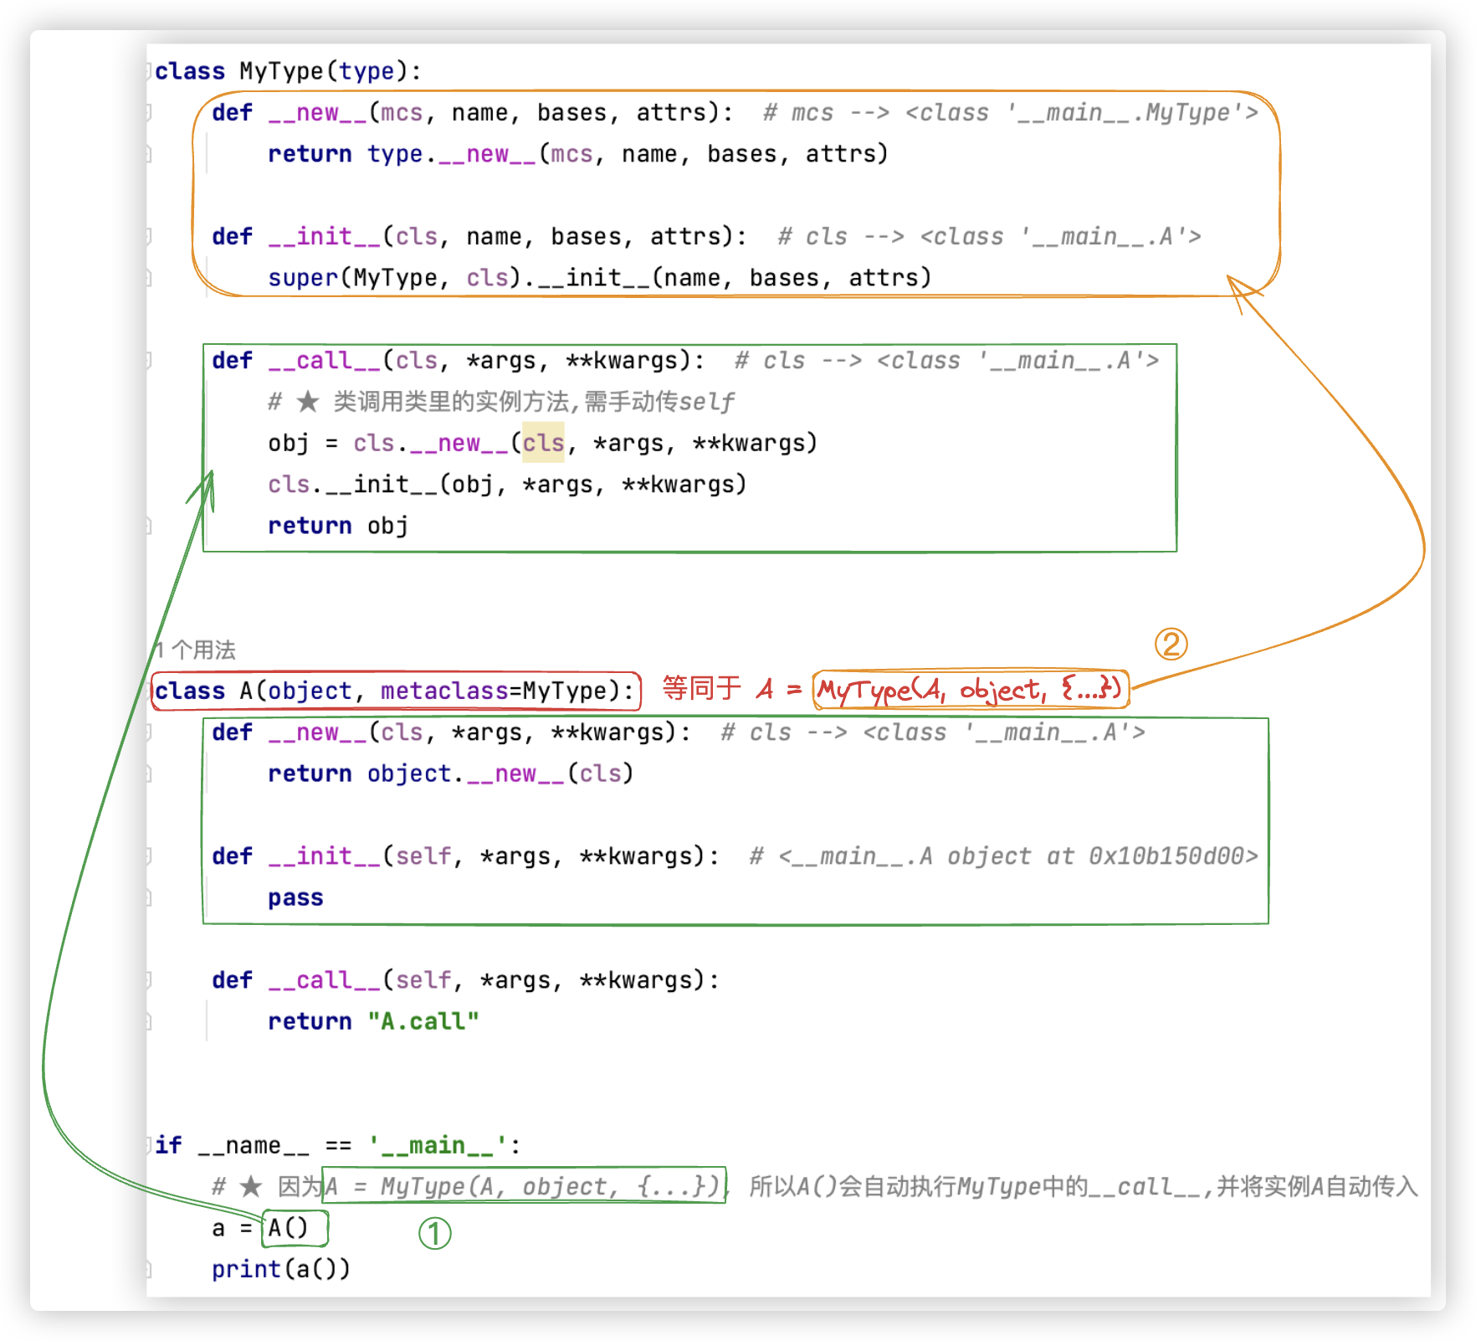The height and width of the screenshot is (1341, 1476).
Task: Click the pass keyword in A.__init__
Action: [295, 897]
